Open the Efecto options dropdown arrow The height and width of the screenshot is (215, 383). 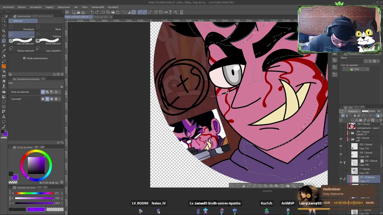click(379, 61)
